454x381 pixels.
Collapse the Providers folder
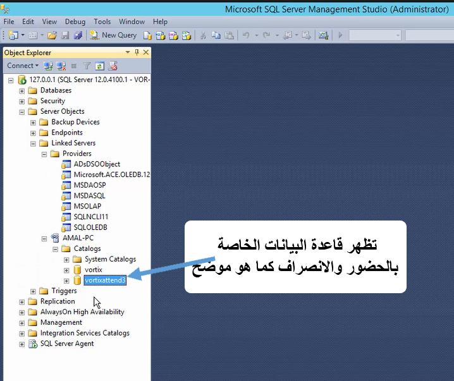pos(44,154)
